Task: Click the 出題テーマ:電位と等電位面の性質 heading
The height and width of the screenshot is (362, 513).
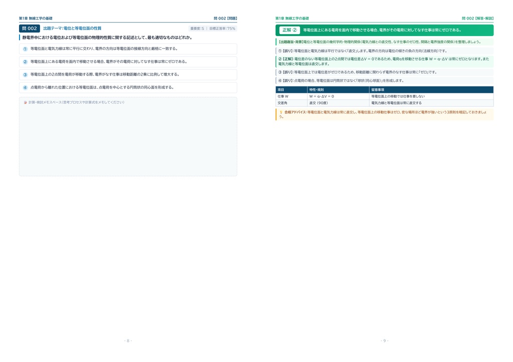Action: 72,28
